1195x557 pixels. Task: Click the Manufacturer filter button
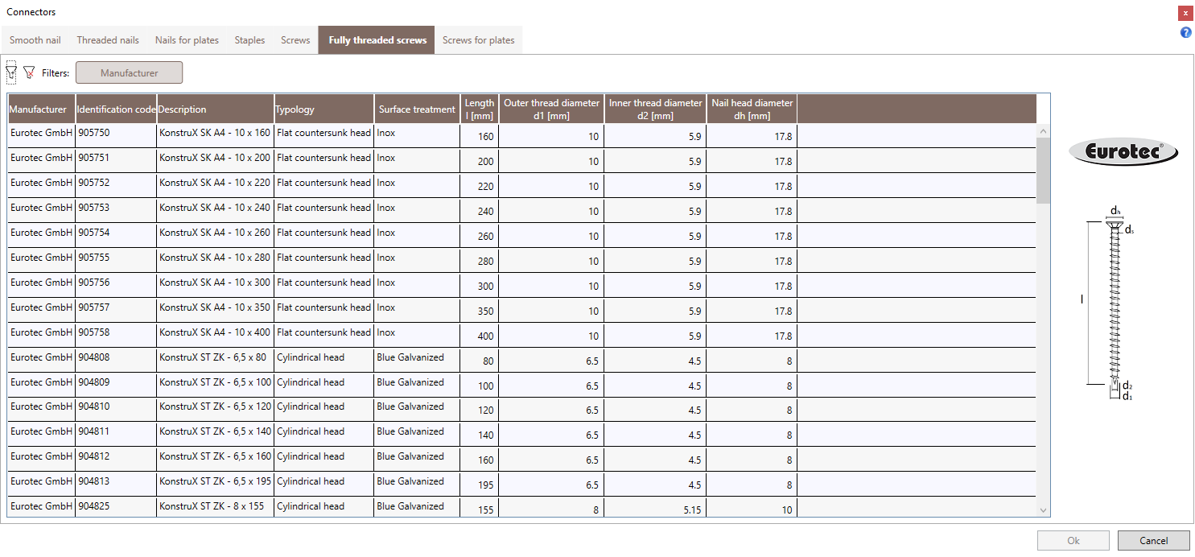[130, 72]
